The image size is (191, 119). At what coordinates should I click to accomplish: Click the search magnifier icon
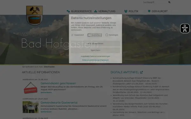(169, 2)
